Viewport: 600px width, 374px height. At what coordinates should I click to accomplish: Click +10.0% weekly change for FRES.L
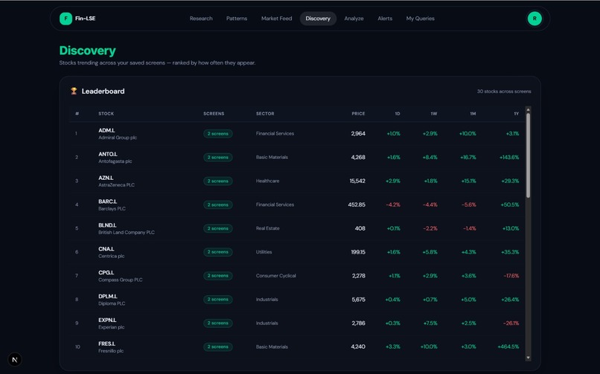[429, 347]
